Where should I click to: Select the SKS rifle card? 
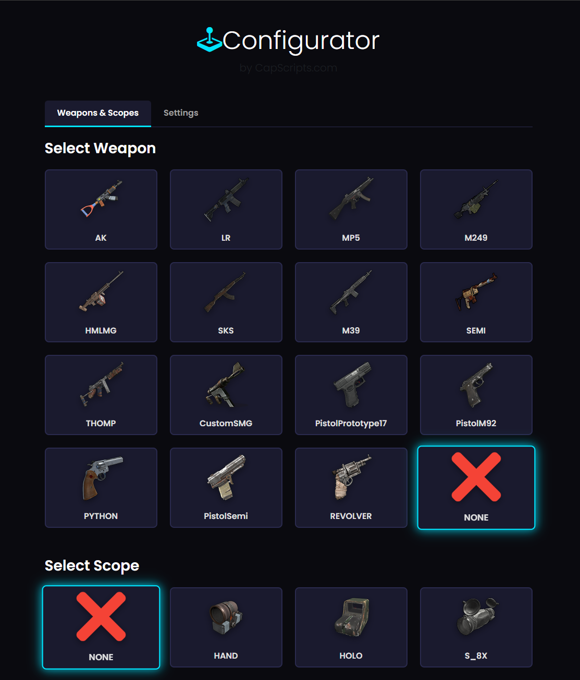226,302
